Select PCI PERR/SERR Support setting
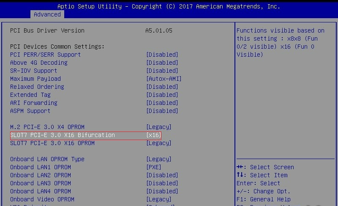 (45, 55)
